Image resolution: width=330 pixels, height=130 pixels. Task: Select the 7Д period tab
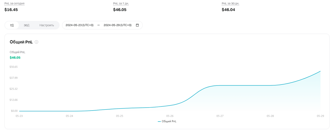tap(12, 25)
